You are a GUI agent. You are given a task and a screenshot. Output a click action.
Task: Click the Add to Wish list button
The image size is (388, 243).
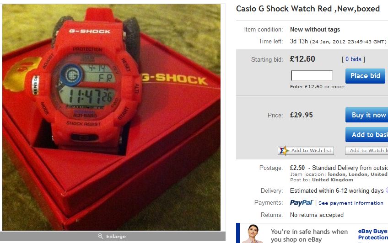pos(306,151)
